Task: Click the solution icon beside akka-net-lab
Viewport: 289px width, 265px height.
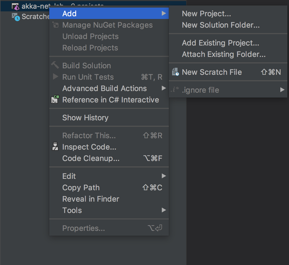Action: [x=16, y=6]
